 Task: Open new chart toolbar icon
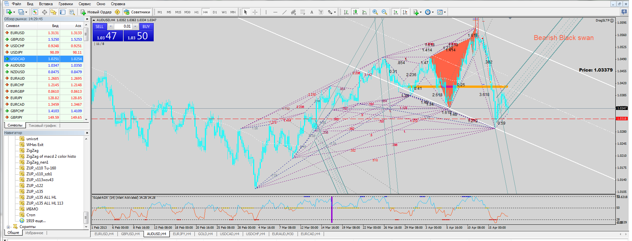(x=9, y=12)
